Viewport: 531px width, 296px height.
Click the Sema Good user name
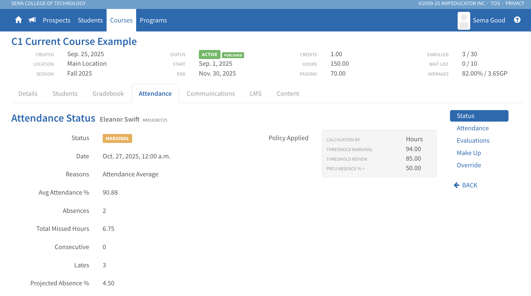489,20
